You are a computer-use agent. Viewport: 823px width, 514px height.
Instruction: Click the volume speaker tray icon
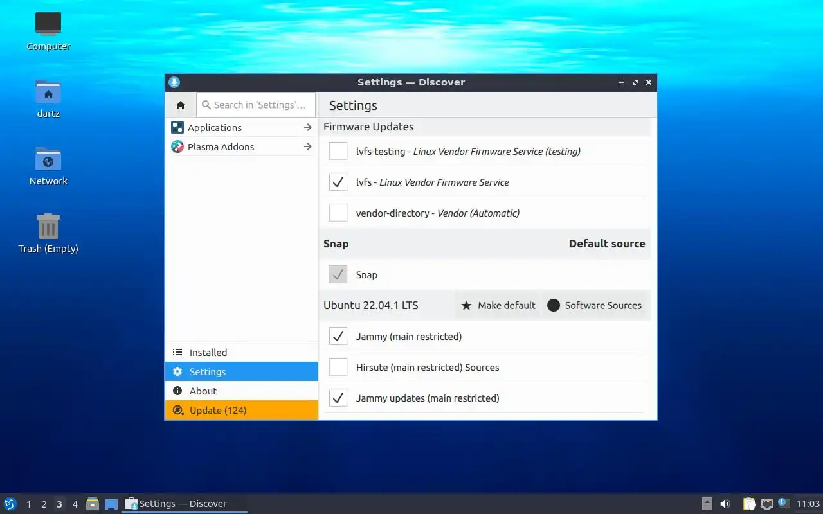(725, 504)
